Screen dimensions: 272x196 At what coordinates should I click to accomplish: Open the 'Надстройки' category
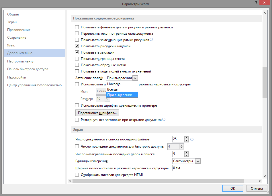click(34, 77)
